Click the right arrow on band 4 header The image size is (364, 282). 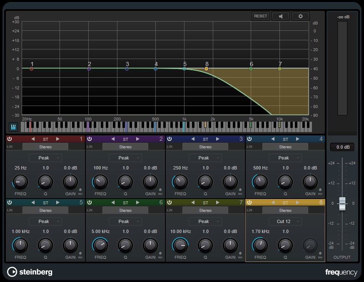click(298, 139)
